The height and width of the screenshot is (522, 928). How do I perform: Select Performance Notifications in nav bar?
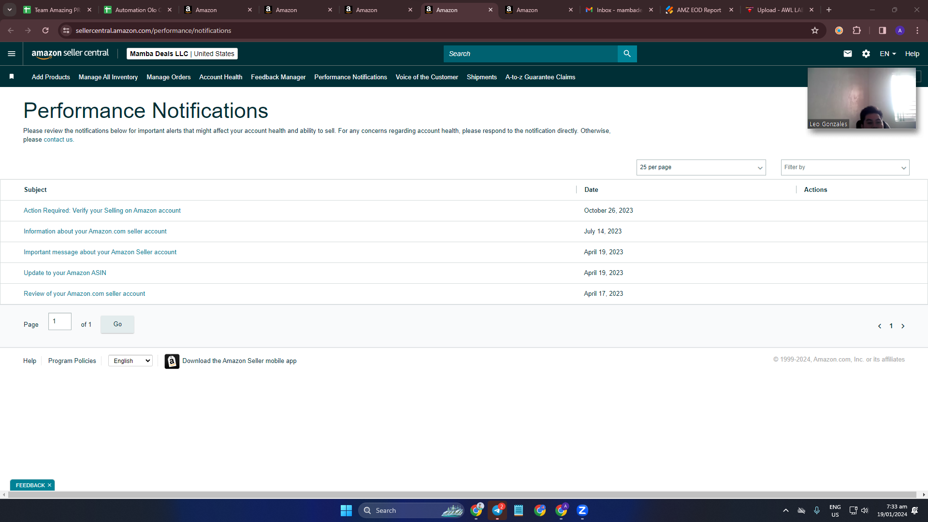tap(351, 77)
